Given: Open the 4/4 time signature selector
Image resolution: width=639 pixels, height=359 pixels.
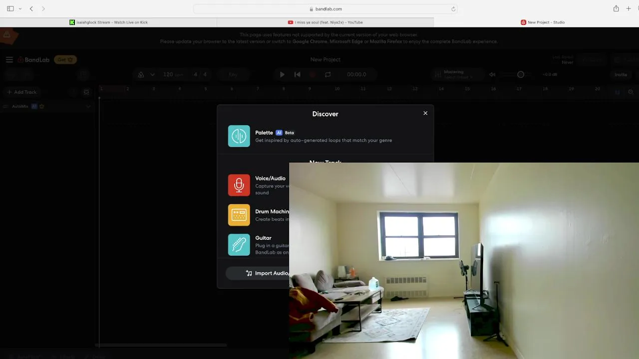Looking at the screenshot, I should tap(200, 75).
